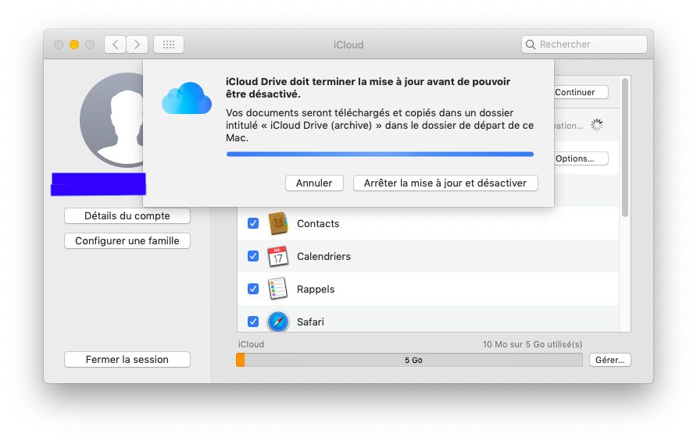697x441 pixels.
Task: Open the Options... button
Action: point(581,158)
